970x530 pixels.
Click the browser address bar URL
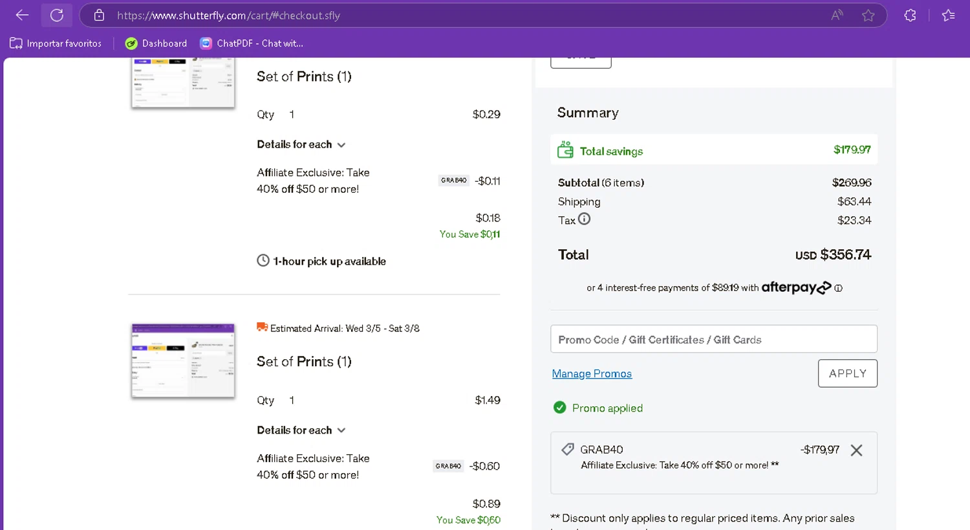228,15
